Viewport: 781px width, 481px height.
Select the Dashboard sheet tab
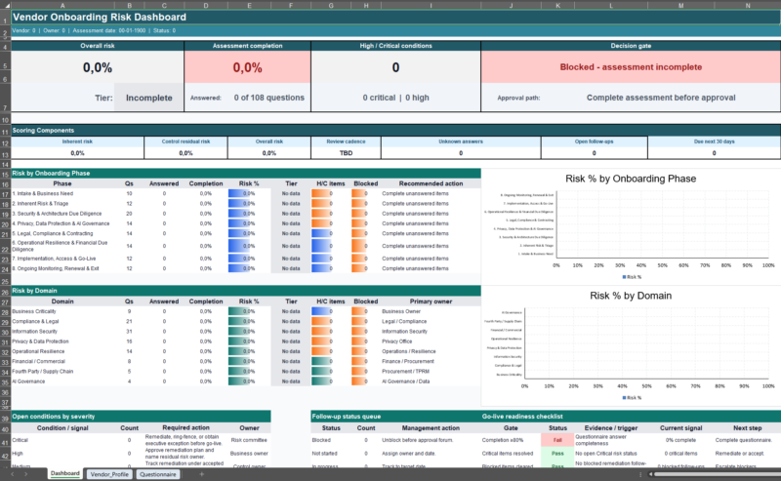coord(65,473)
